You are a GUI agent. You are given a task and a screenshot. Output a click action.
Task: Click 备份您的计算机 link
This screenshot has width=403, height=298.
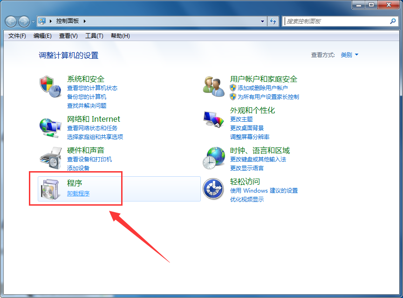(x=87, y=97)
